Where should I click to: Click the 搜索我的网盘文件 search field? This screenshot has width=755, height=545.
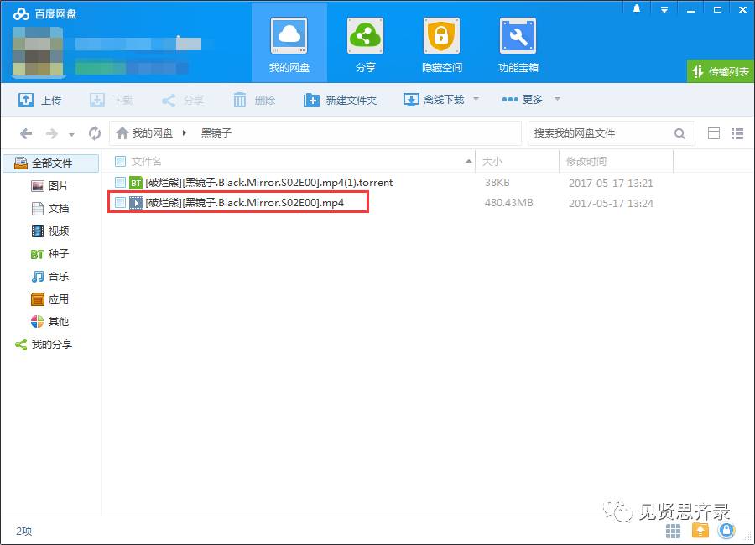click(600, 133)
